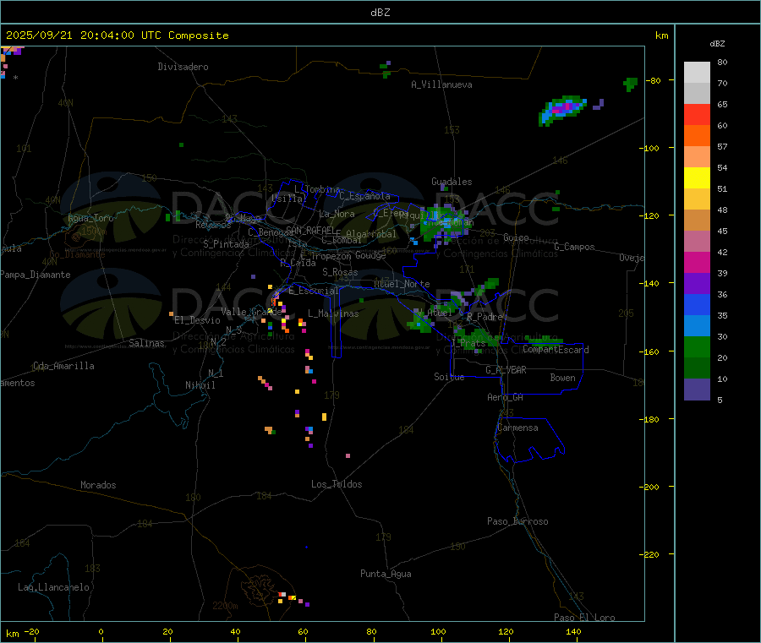Click the 'CompartEscard' map label

point(556,350)
